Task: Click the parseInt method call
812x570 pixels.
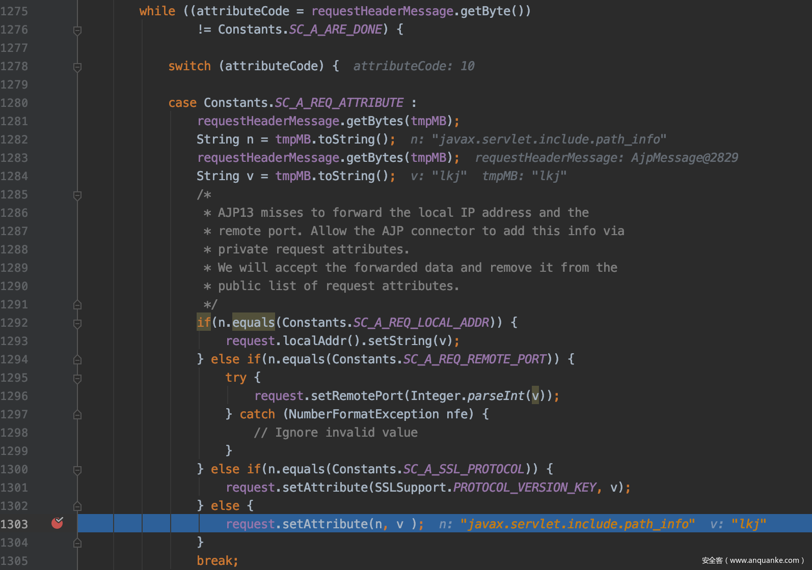Action: [x=496, y=396]
